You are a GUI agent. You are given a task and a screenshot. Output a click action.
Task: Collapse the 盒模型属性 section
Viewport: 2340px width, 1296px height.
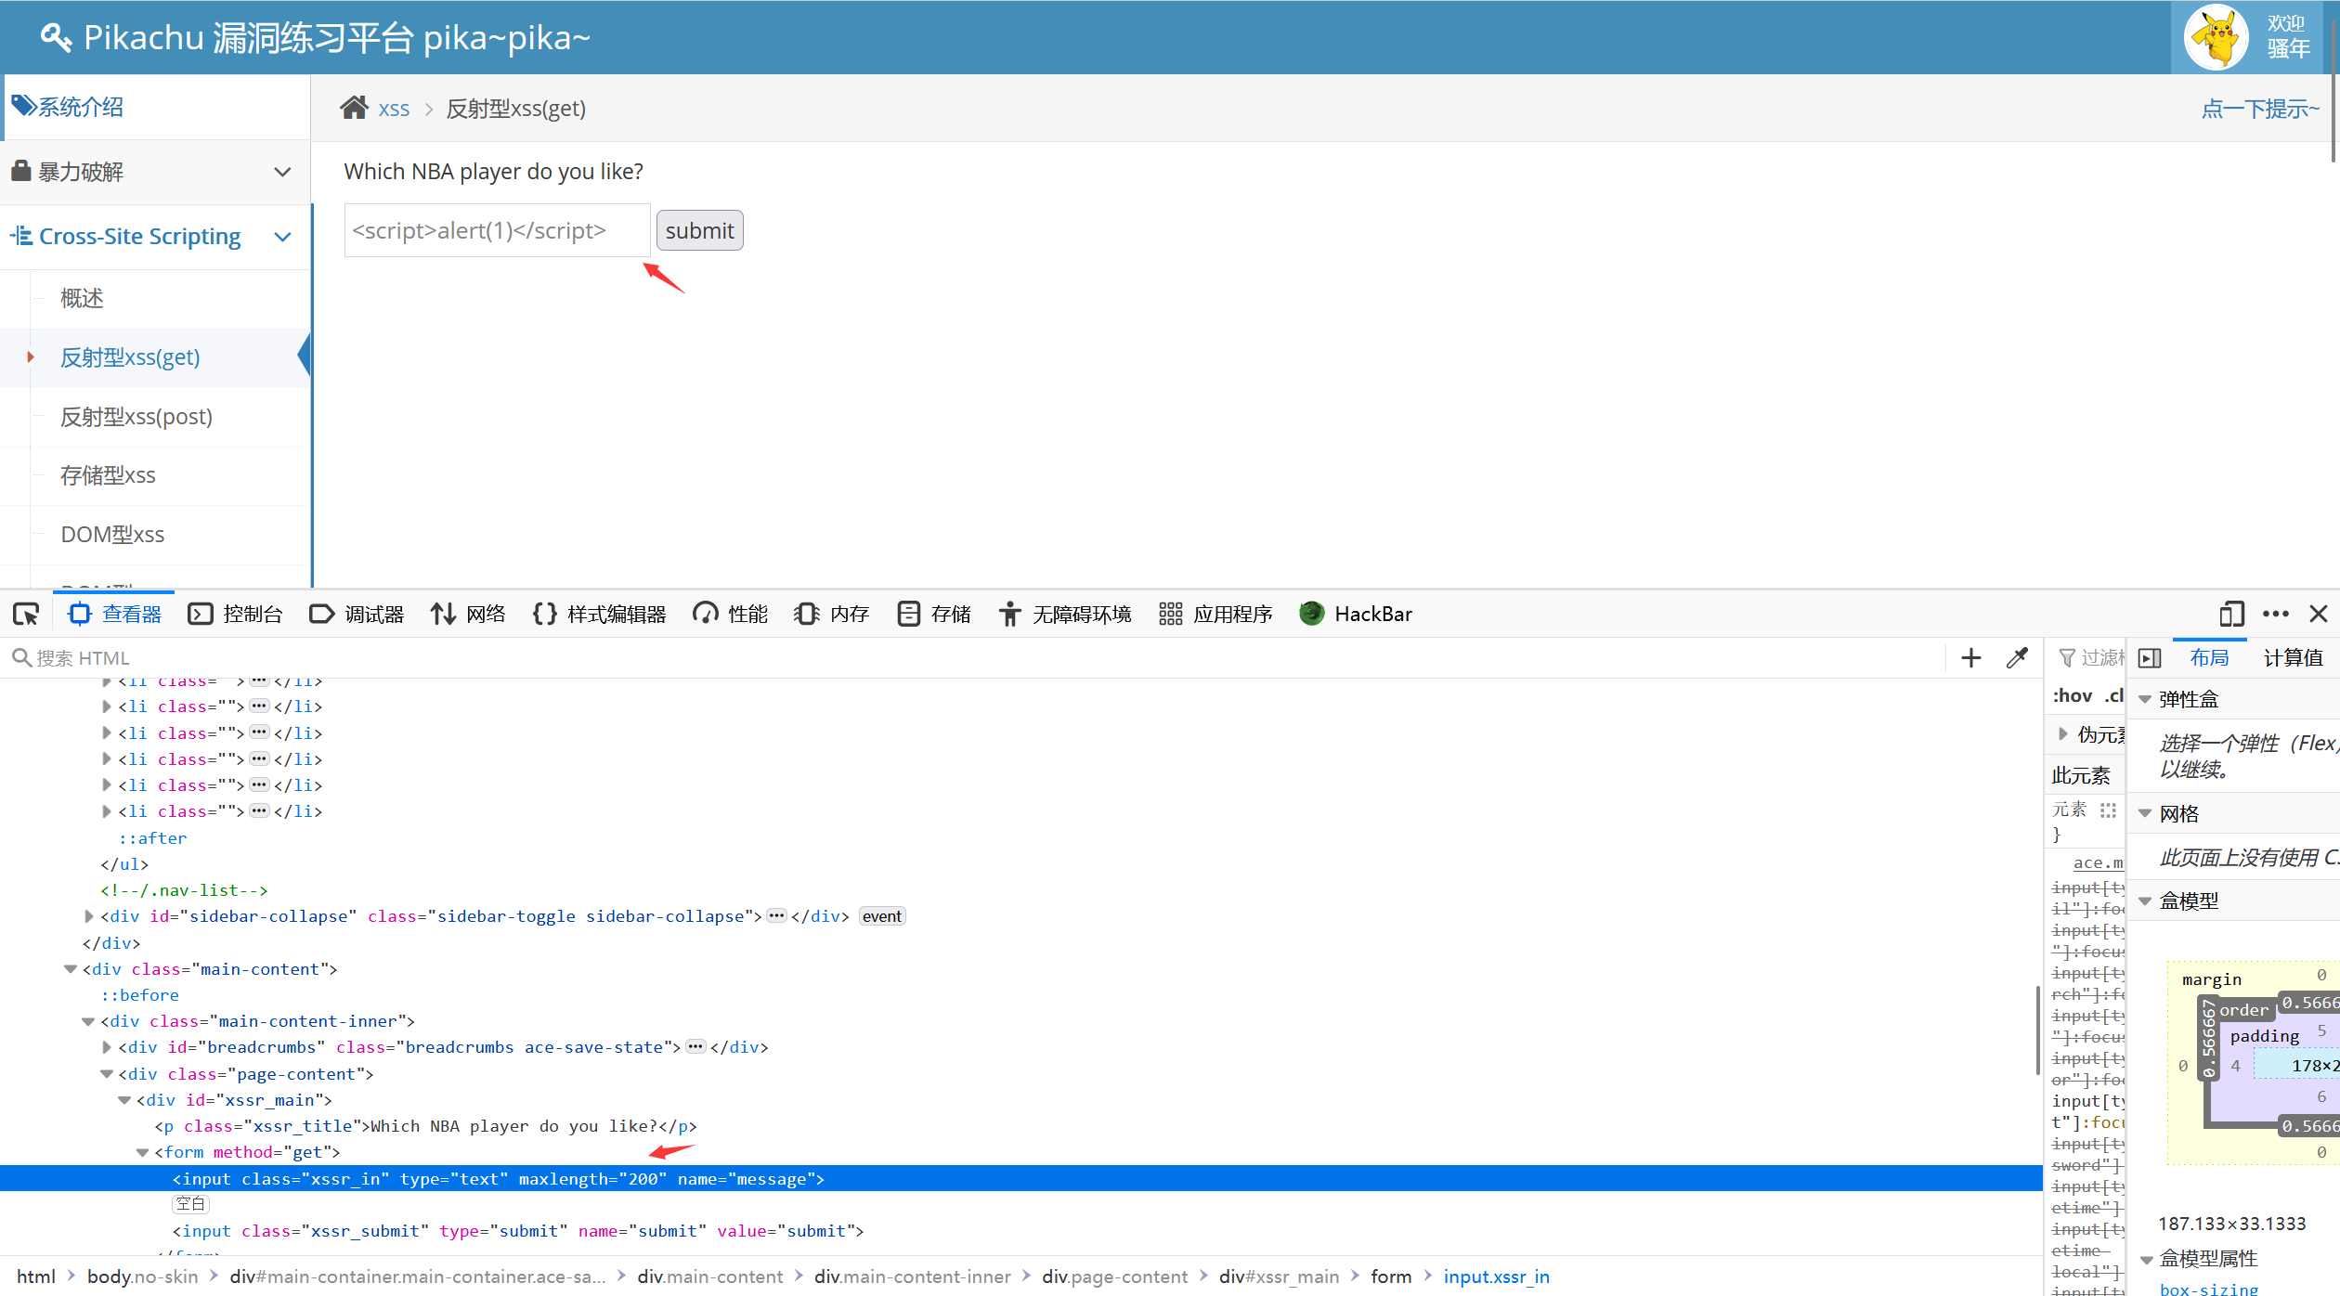tap(2147, 1260)
